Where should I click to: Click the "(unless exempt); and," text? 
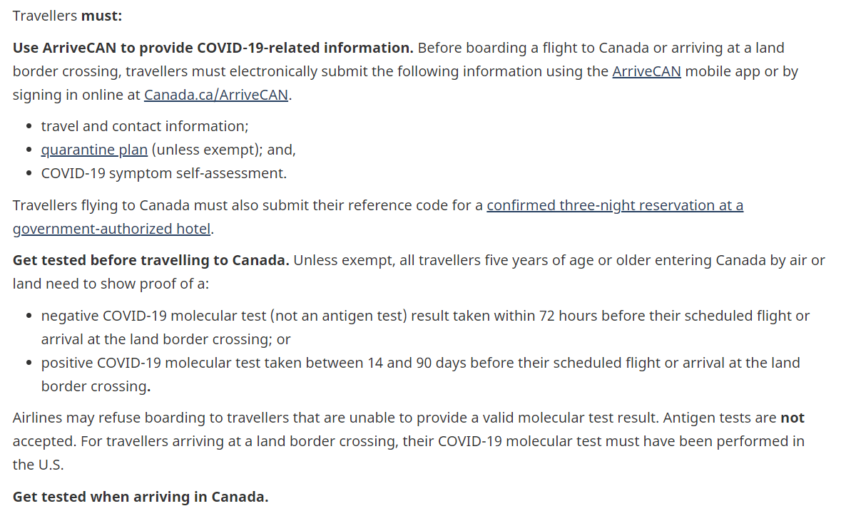click(x=223, y=150)
